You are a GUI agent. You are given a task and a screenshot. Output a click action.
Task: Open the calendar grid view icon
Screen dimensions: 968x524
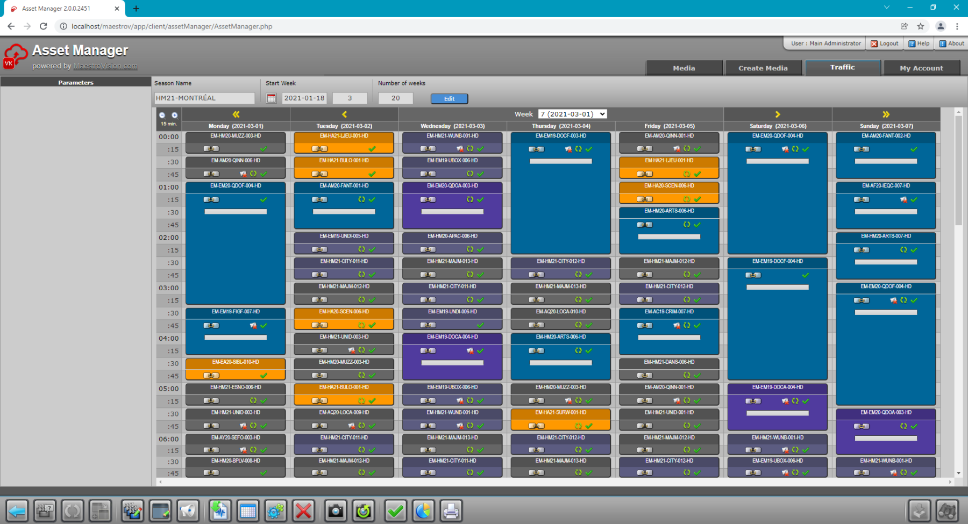click(x=248, y=511)
